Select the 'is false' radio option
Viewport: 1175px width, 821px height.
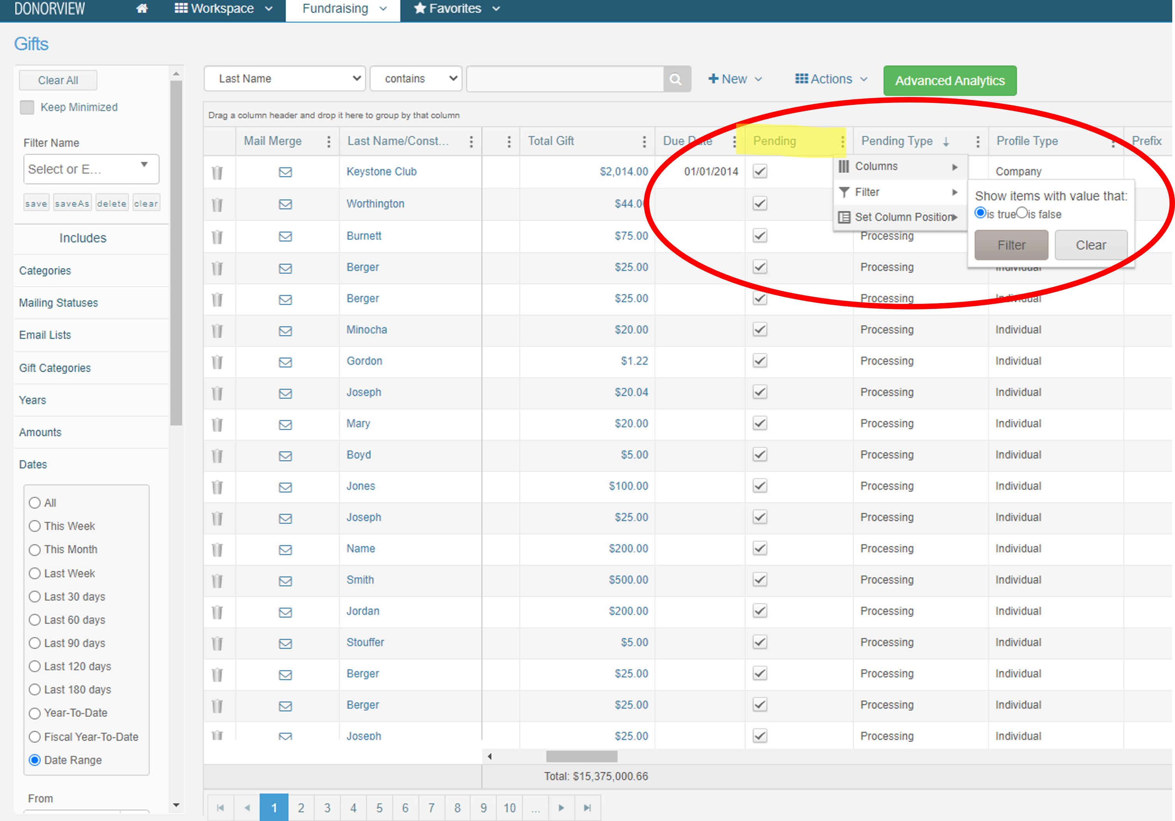pyautogui.click(x=1021, y=213)
